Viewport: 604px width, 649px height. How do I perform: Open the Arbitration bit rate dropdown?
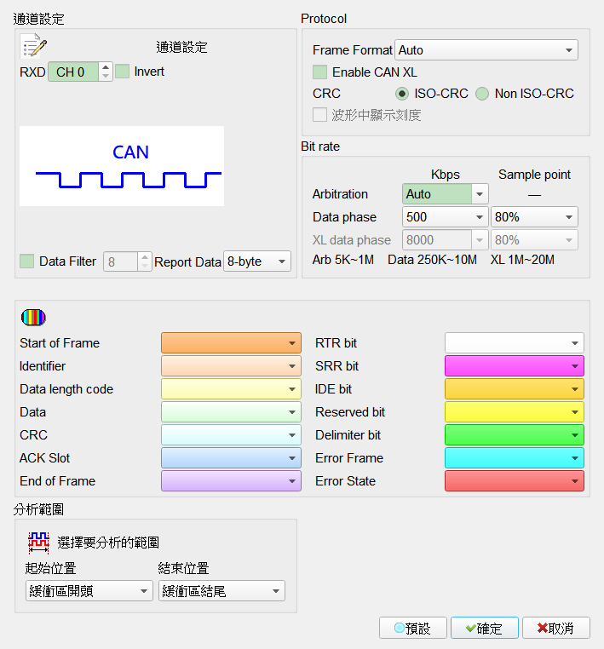(446, 193)
